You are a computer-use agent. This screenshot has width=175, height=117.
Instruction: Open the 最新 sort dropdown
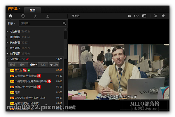coord(33,65)
